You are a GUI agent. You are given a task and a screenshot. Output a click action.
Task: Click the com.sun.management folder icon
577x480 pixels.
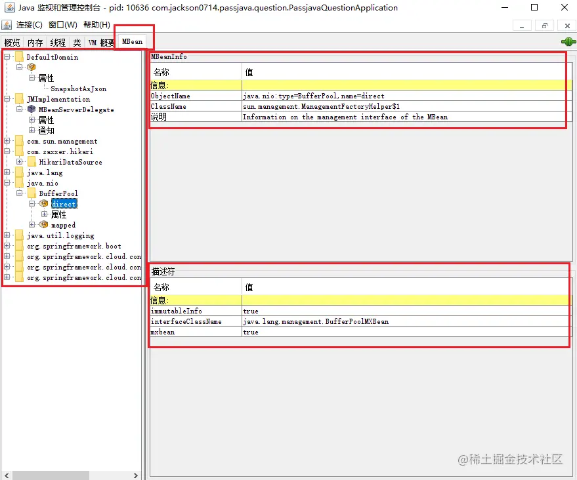pyautogui.click(x=20, y=141)
